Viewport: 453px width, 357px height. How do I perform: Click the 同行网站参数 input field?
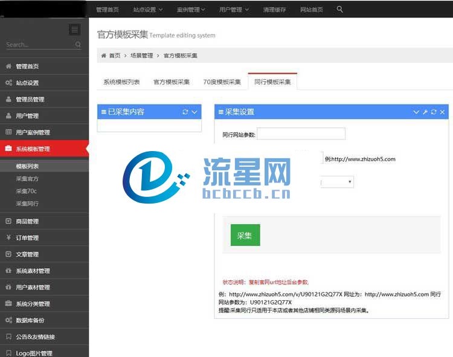point(301,133)
